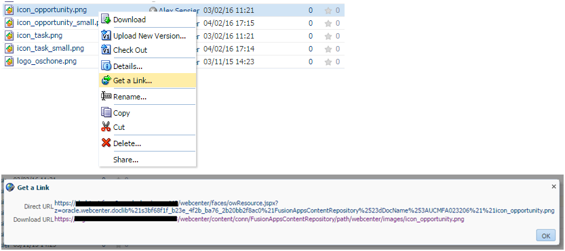Choose Rename... from the context menu
This screenshot has height=251, width=565.
click(148, 97)
